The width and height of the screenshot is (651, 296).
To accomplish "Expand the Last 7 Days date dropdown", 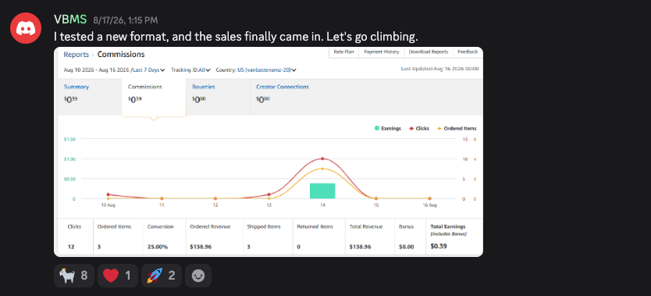I will [x=148, y=70].
